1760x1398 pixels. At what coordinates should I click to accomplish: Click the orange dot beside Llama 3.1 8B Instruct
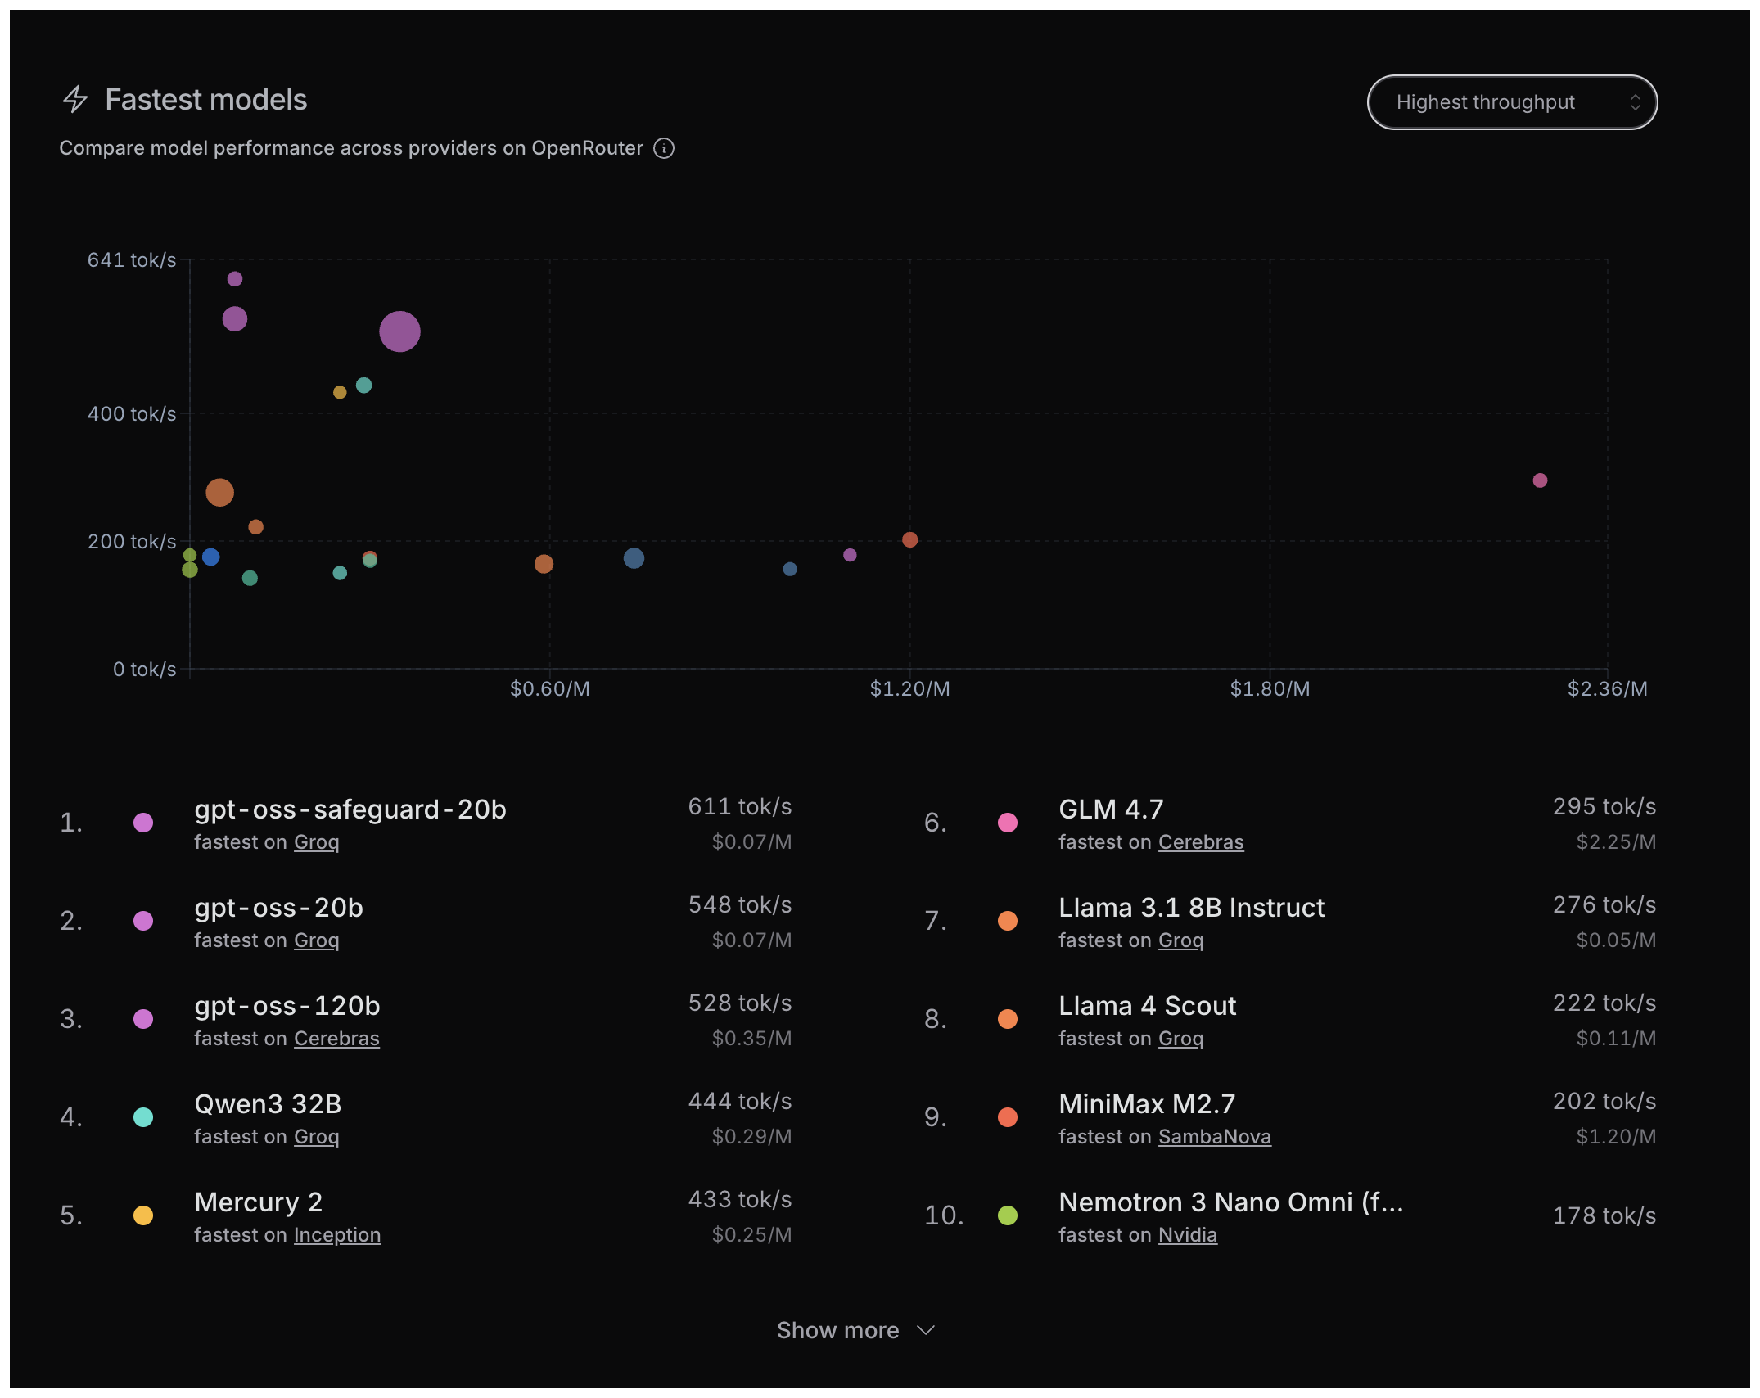[x=1008, y=921]
